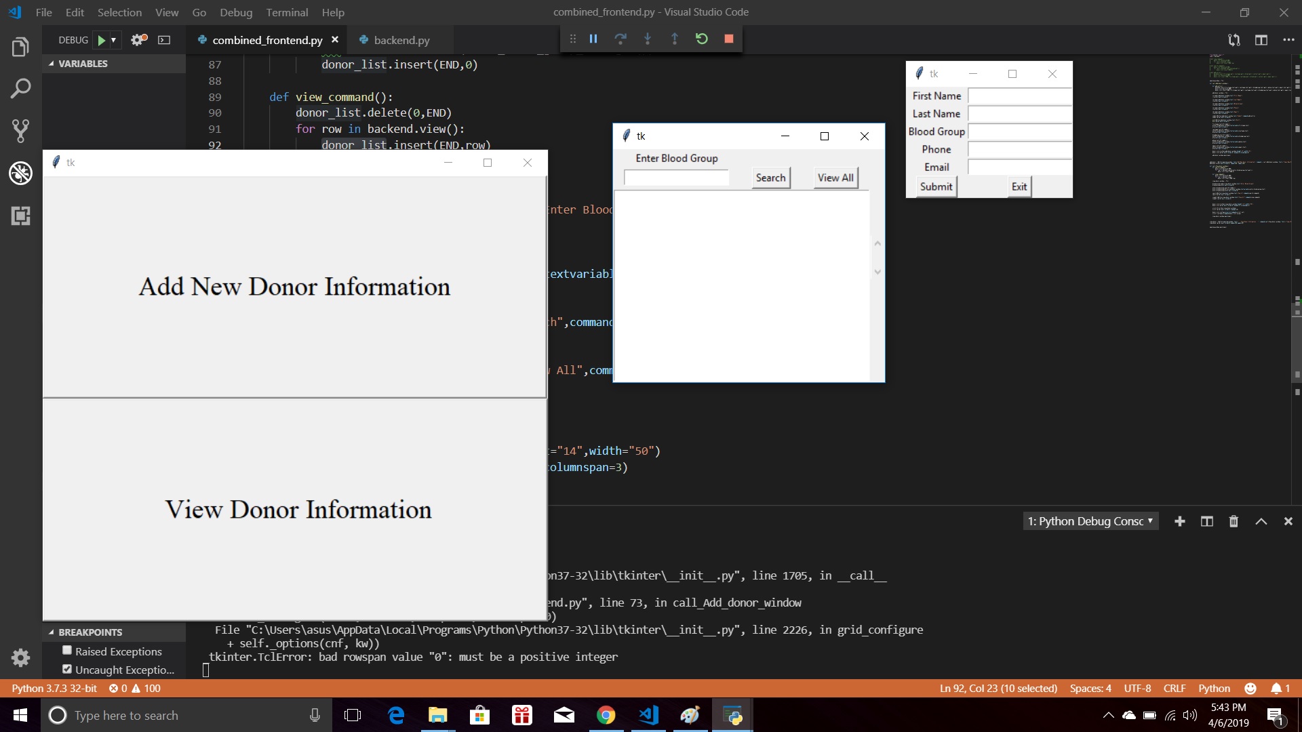This screenshot has height=732, width=1302.
Task: Collapse the VARIABLES section
Action: [52, 64]
